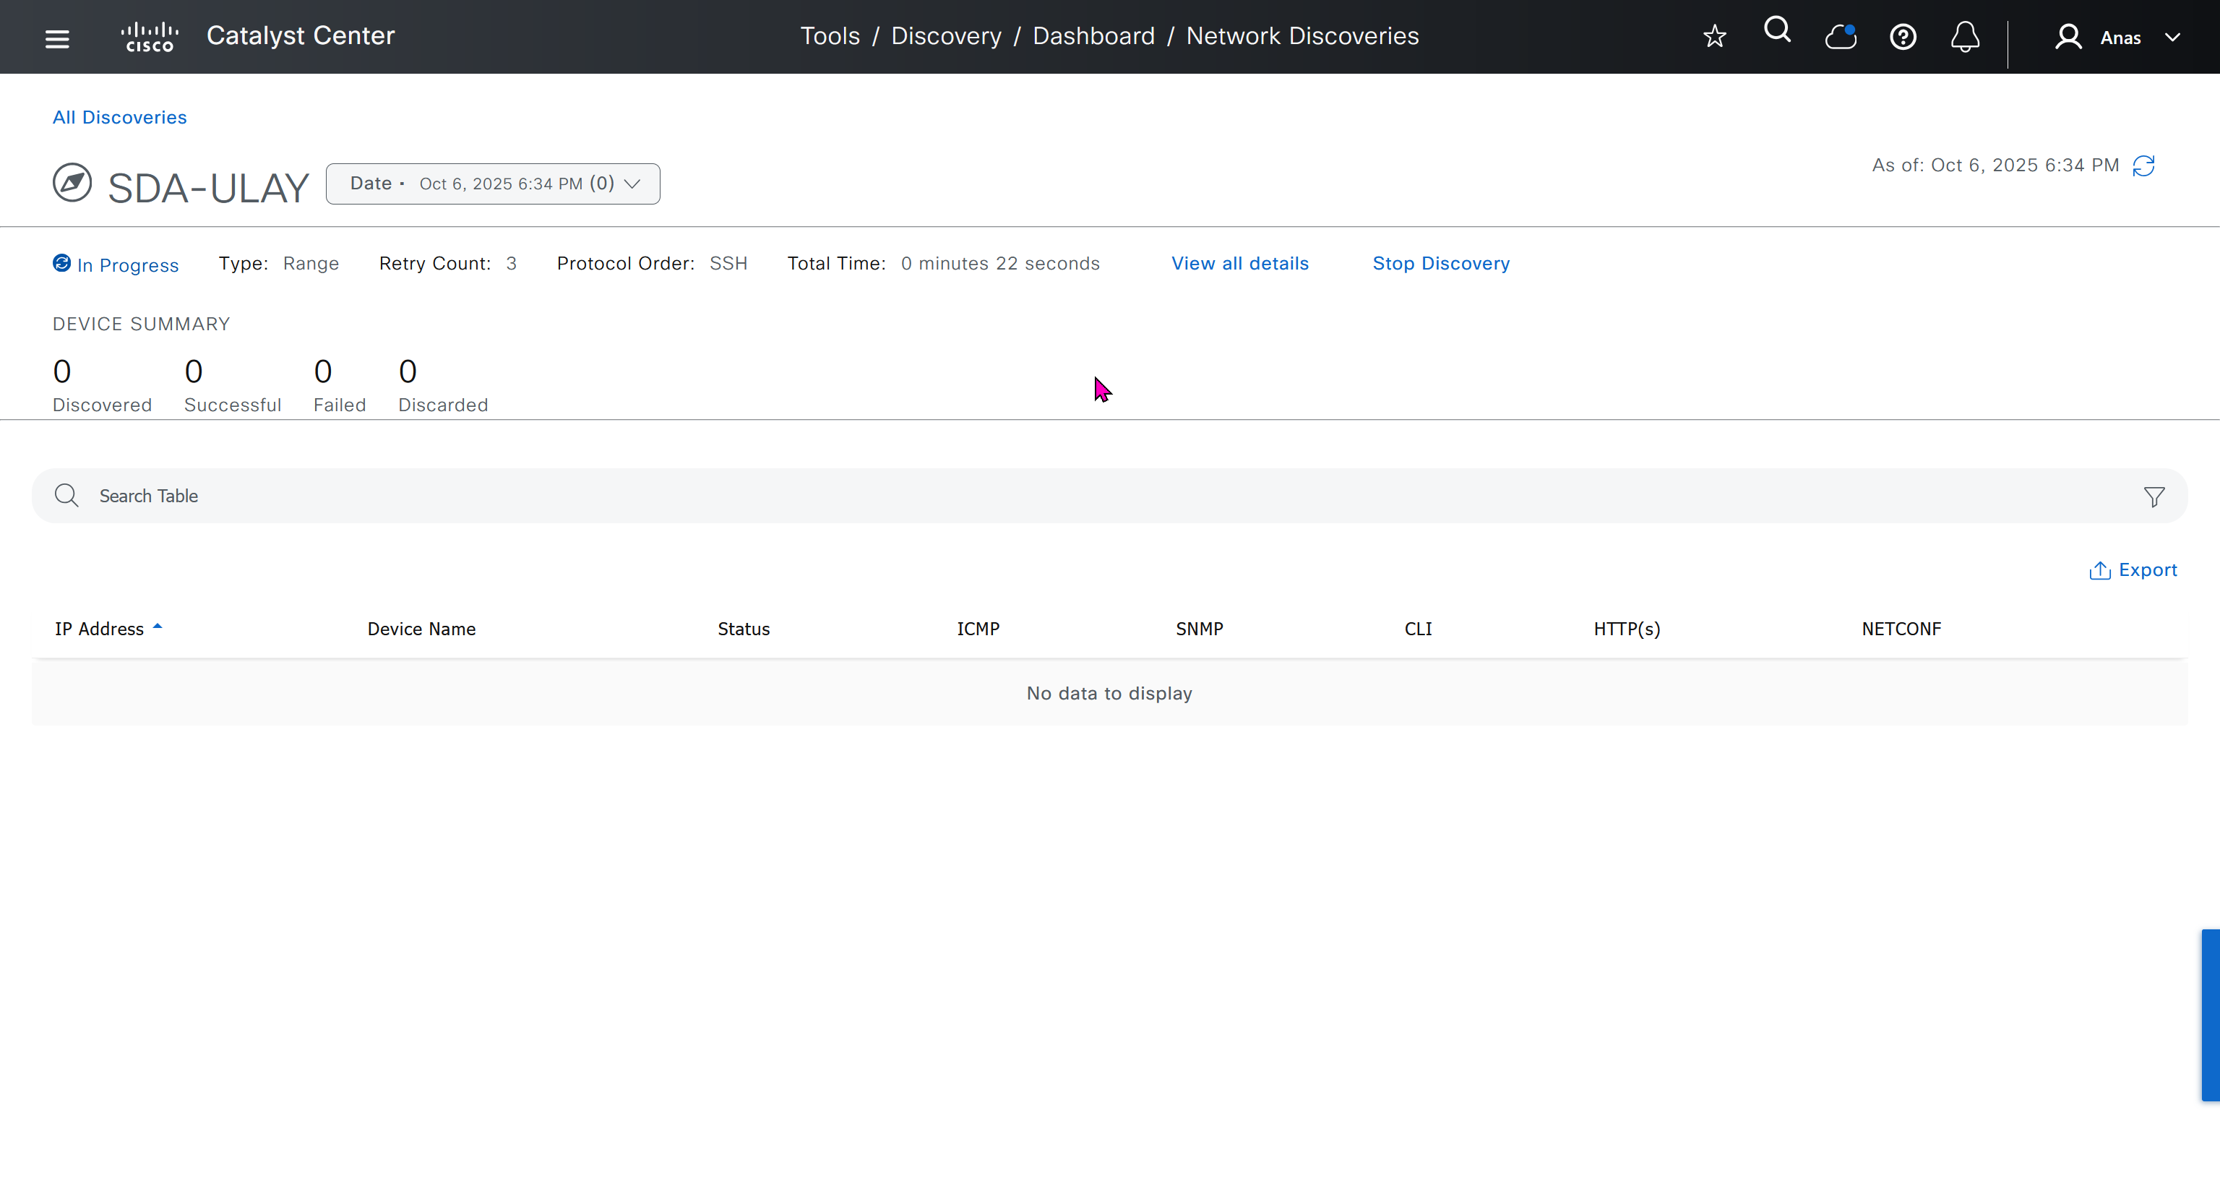The image size is (2220, 1196).
Task: Expand the Date run dropdown
Action: 493,184
